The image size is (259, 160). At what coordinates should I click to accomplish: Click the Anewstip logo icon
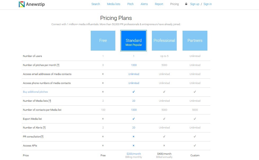coord(22,4)
